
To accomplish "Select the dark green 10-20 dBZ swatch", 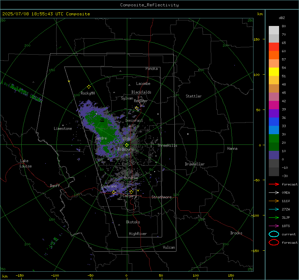I will coord(274,146).
